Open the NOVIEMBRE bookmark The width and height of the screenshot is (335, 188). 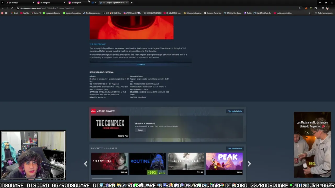pos(172,13)
